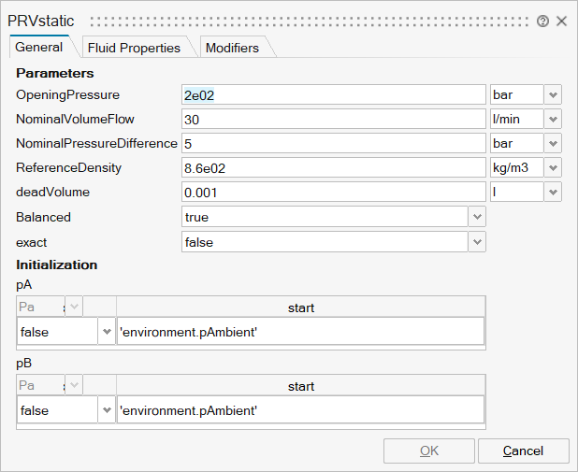Click the OpeningPressure value field
The image size is (578, 472).
pos(333,95)
